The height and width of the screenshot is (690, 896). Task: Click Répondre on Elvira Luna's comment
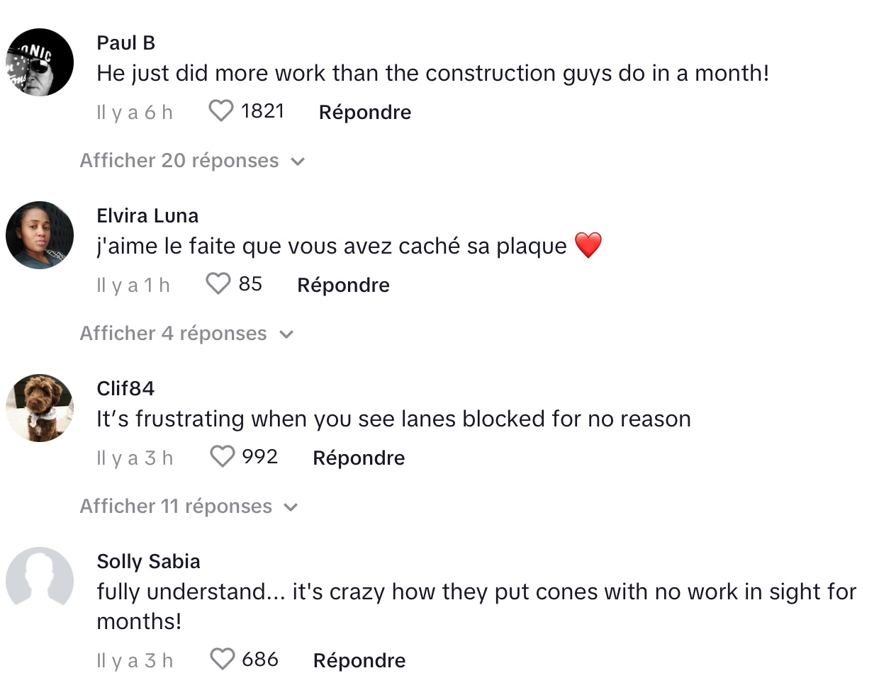point(343,285)
